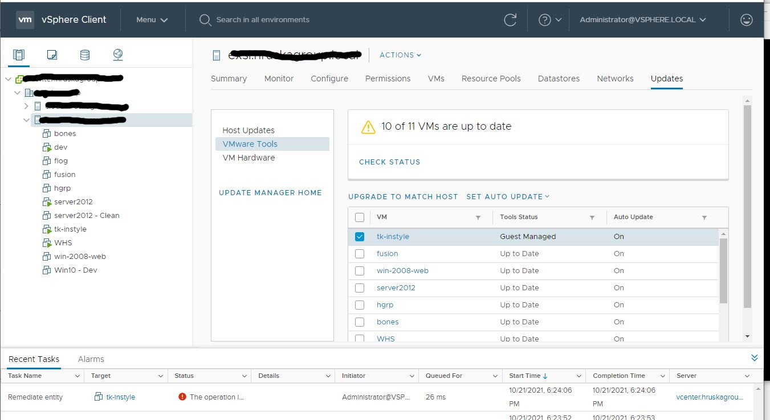
Task: Switch to VMs and Templates inventory view
Action: click(52, 55)
